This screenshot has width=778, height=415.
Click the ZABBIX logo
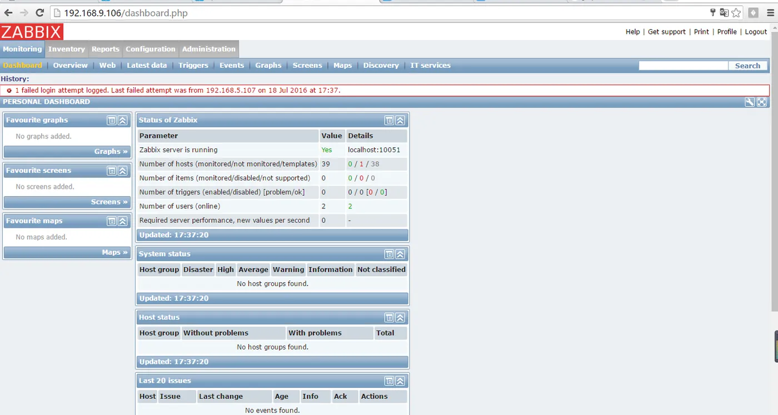tap(32, 32)
